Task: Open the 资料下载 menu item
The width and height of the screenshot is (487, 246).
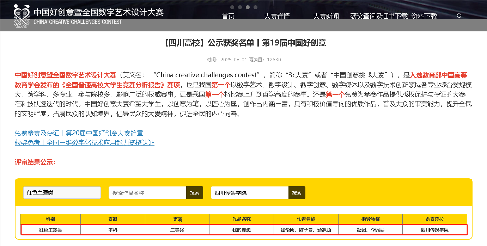Action: tap(424, 16)
